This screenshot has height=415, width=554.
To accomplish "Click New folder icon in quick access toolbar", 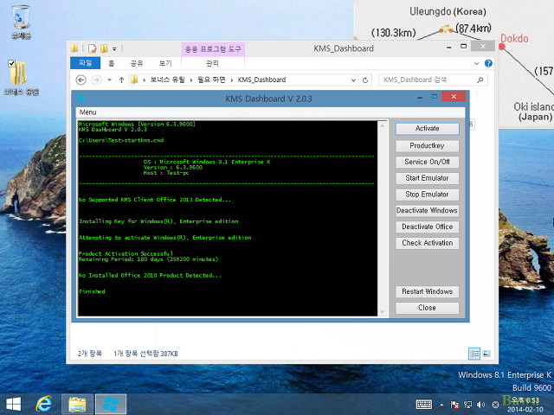I will [x=104, y=48].
